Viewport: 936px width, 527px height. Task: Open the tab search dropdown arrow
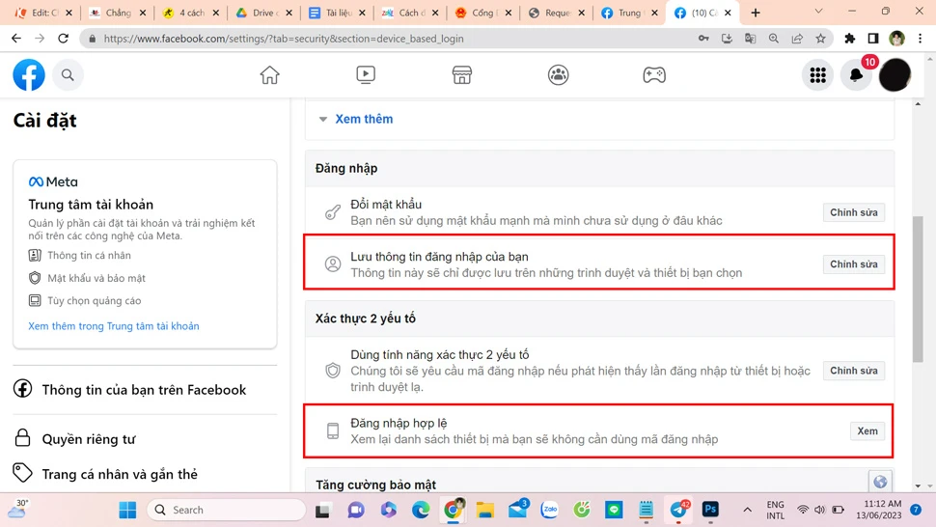pos(818,12)
